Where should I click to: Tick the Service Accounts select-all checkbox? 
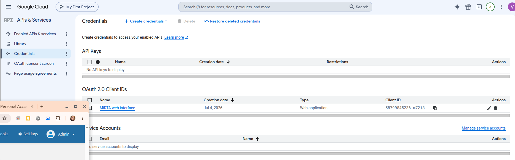(90, 139)
